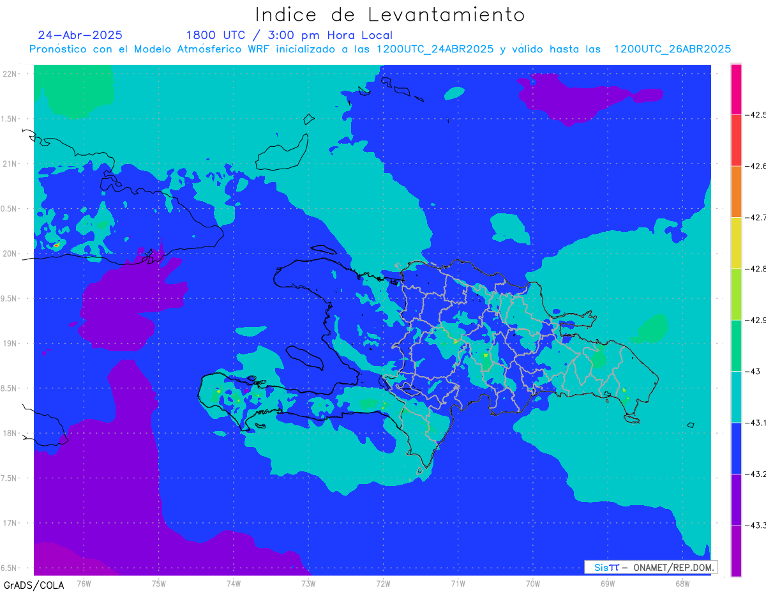Click the longitude label '74W'
This screenshot has width=766, height=592.
[234, 584]
